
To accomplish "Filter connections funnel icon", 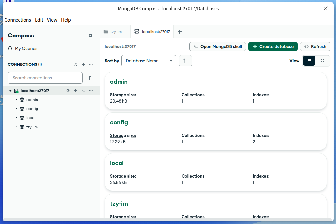I will [x=90, y=78].
